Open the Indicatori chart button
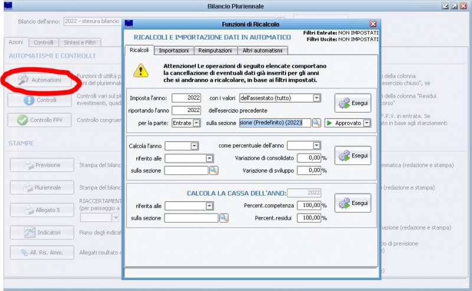472x291 pixels. [42, 232]
